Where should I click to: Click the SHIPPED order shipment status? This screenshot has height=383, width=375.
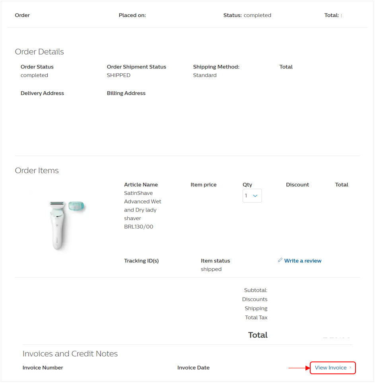click(119, 75)
